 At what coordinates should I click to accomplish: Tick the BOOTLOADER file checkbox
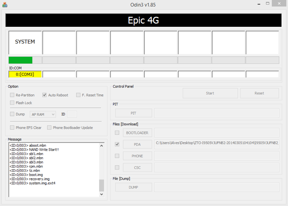[117, 132]
